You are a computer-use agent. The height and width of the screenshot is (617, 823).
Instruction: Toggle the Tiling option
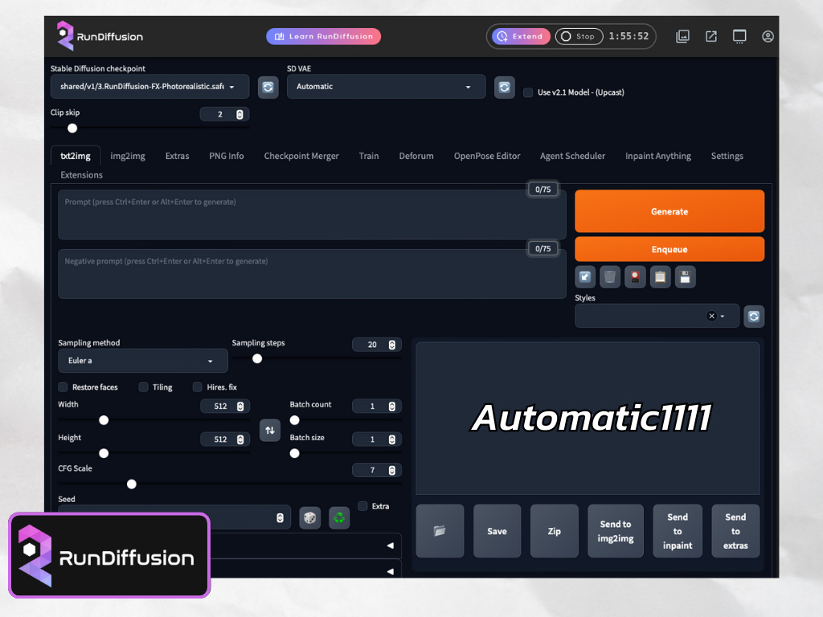(x=142, y=387)
